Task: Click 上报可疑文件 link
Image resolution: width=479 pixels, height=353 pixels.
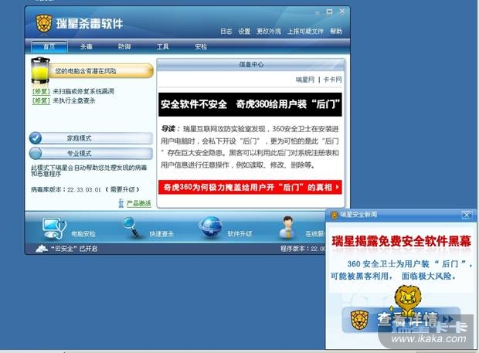Action: click(305, 31)
